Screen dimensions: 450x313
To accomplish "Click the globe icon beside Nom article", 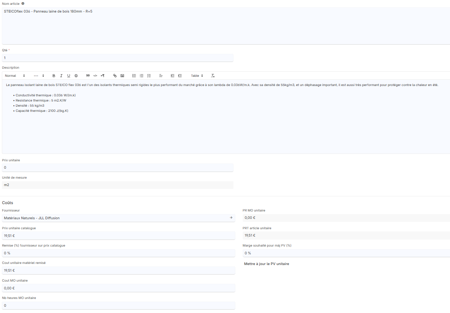I will point(23,3).
